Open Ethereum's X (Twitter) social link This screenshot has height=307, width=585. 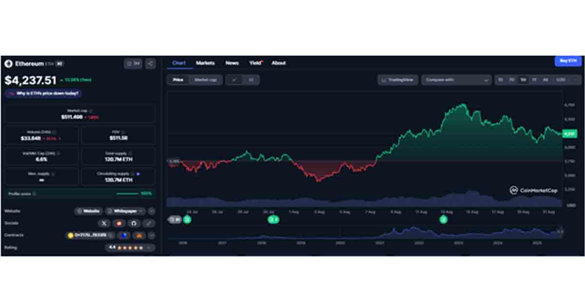click(x=104, y=223)
